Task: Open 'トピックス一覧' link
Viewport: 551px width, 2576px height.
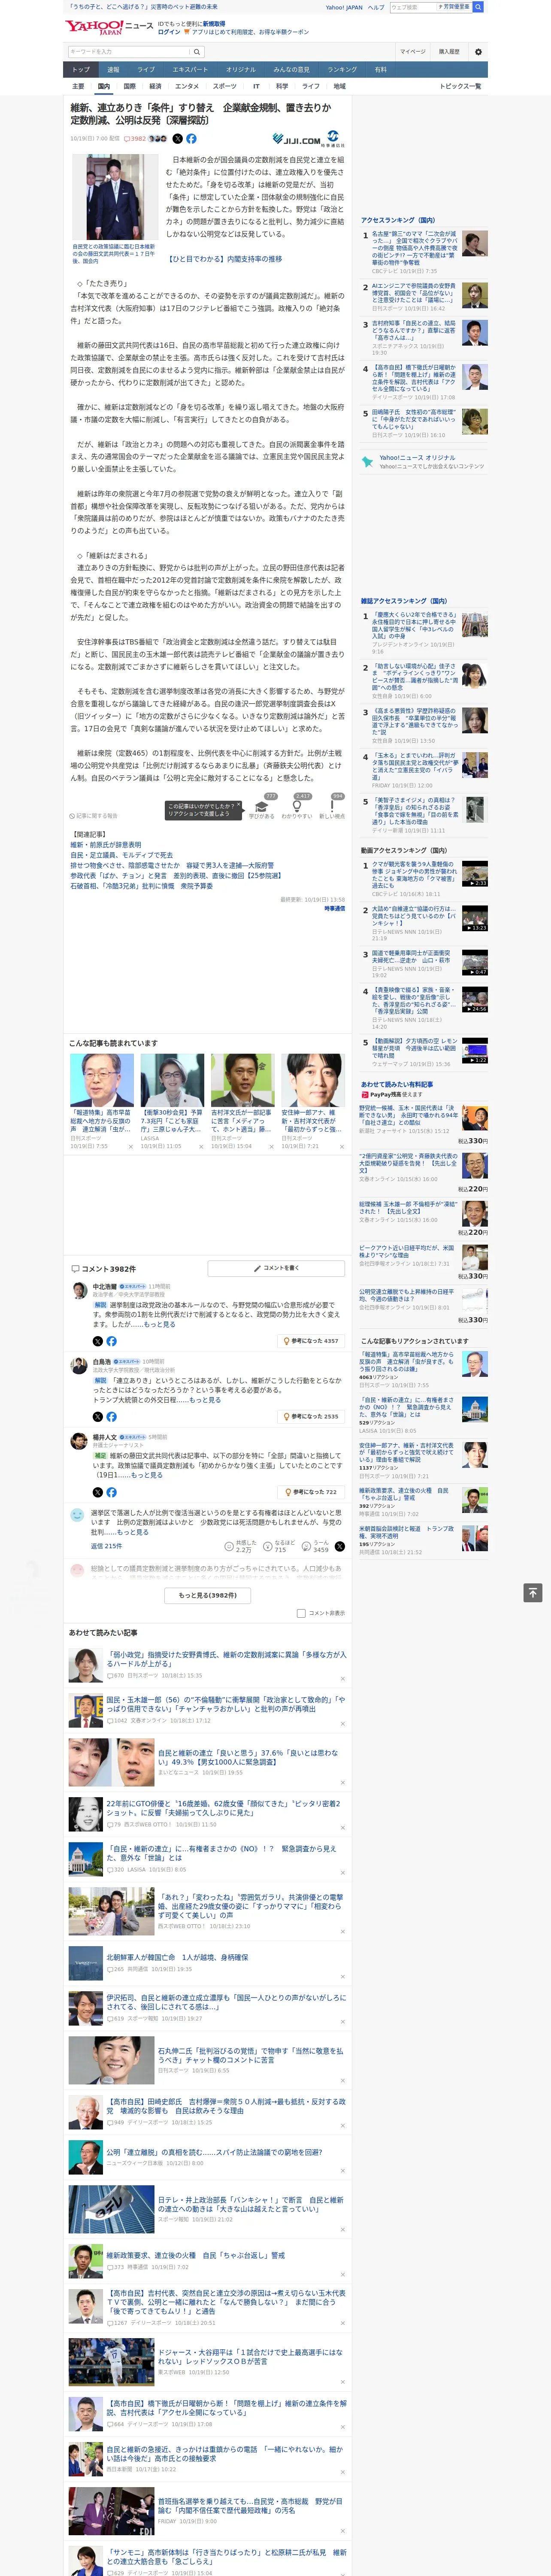Action: (x=460, y=86)
